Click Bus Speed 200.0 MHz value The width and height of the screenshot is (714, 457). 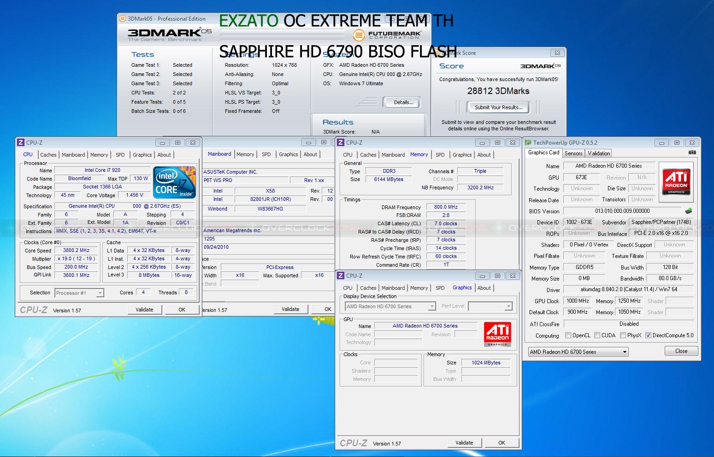click(76, 267)
